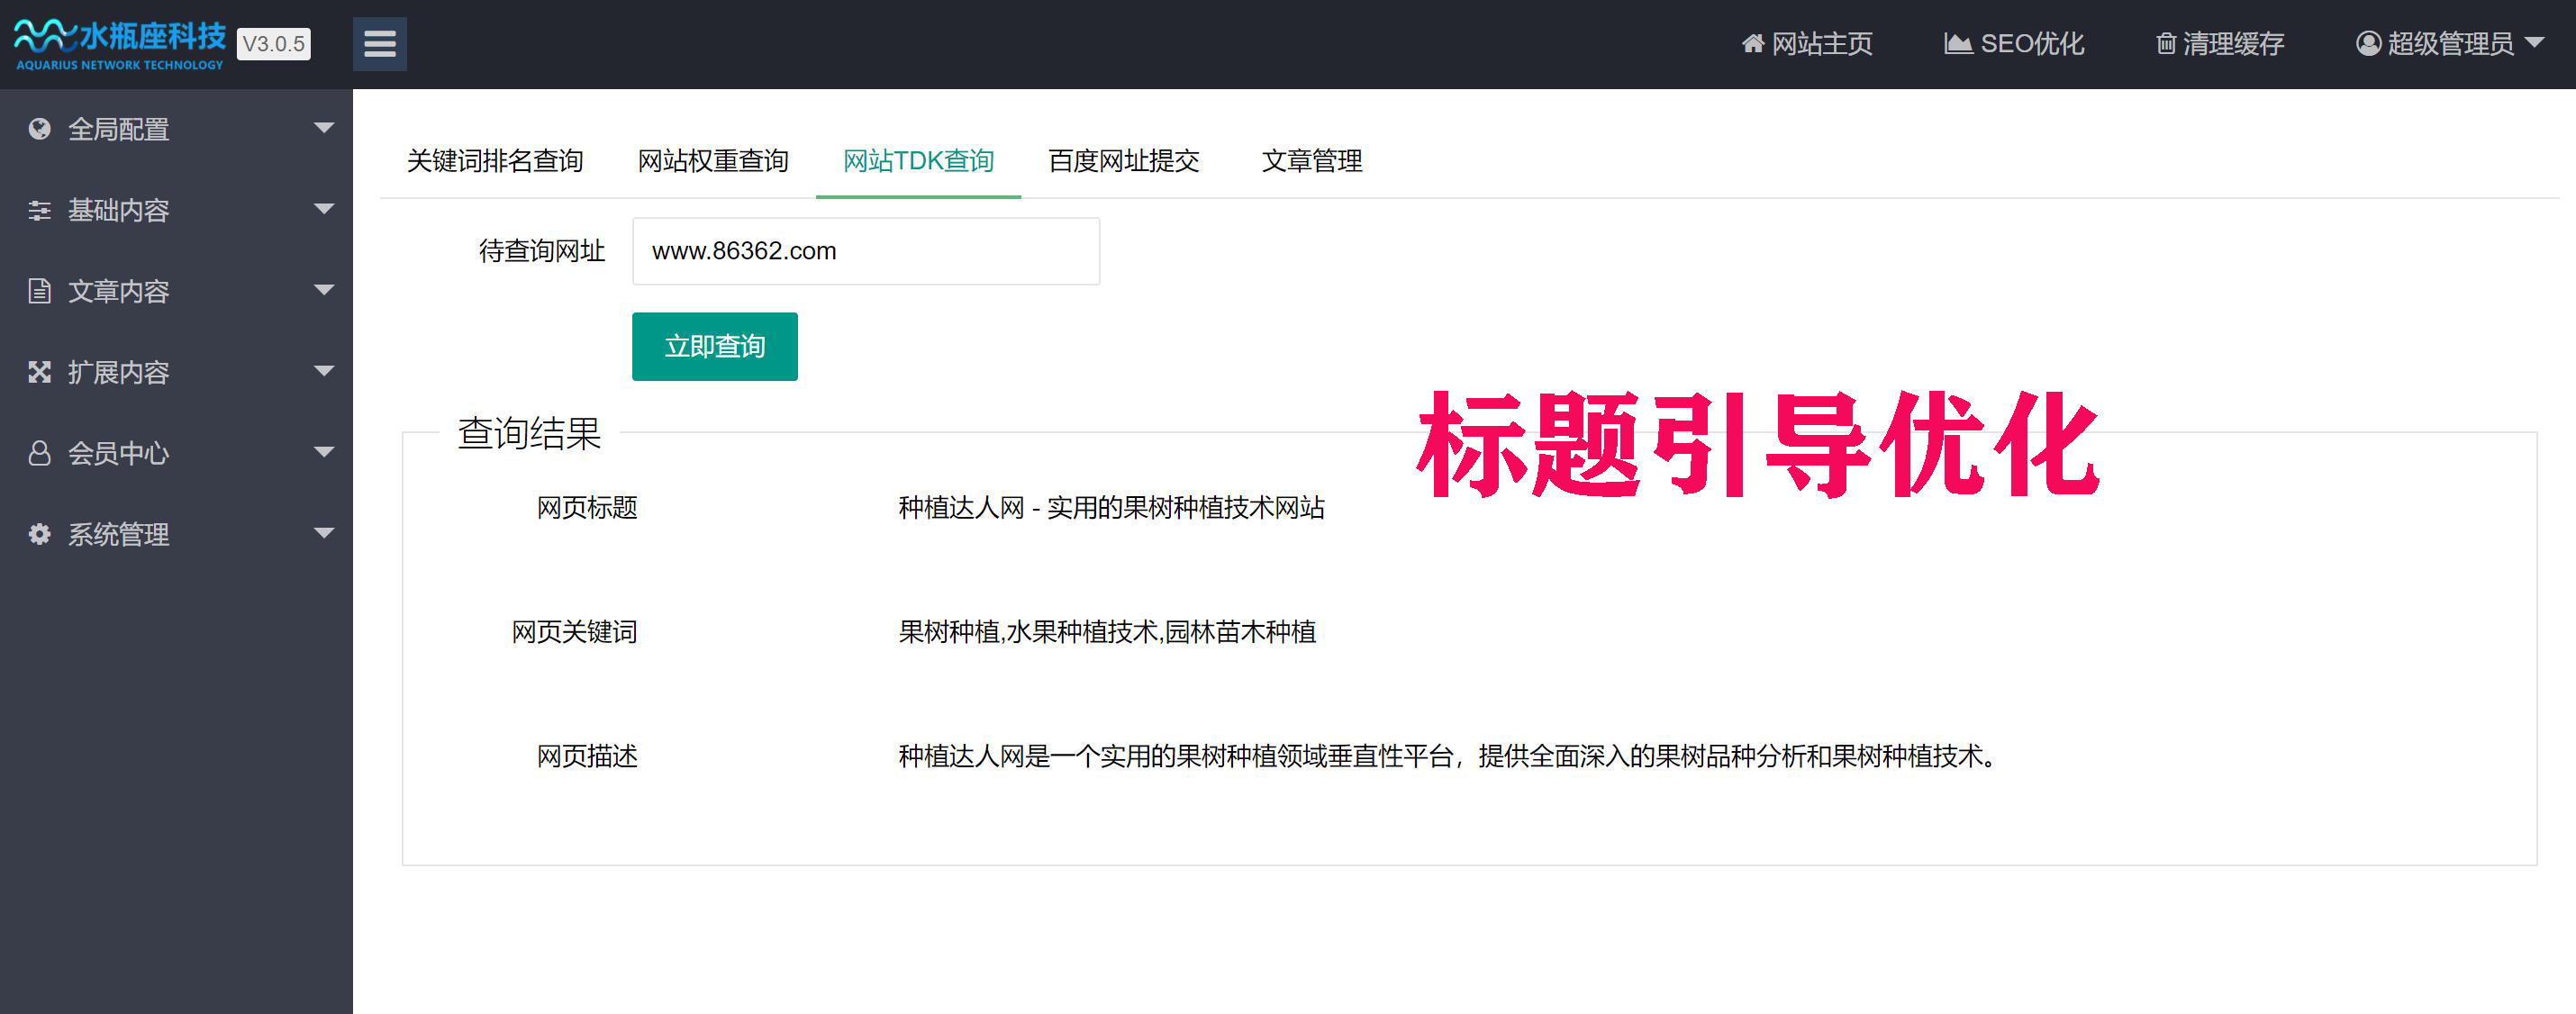Click the 立即查询 button

[x=714, y=347]
